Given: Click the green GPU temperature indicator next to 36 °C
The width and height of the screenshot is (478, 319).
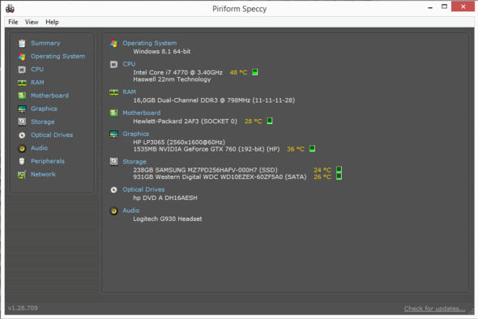Looking at the screenshot, I should point(313,149).
